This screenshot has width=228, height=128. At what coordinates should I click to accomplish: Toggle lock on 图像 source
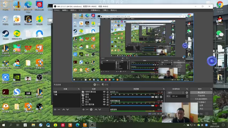[x=107, y=94]
